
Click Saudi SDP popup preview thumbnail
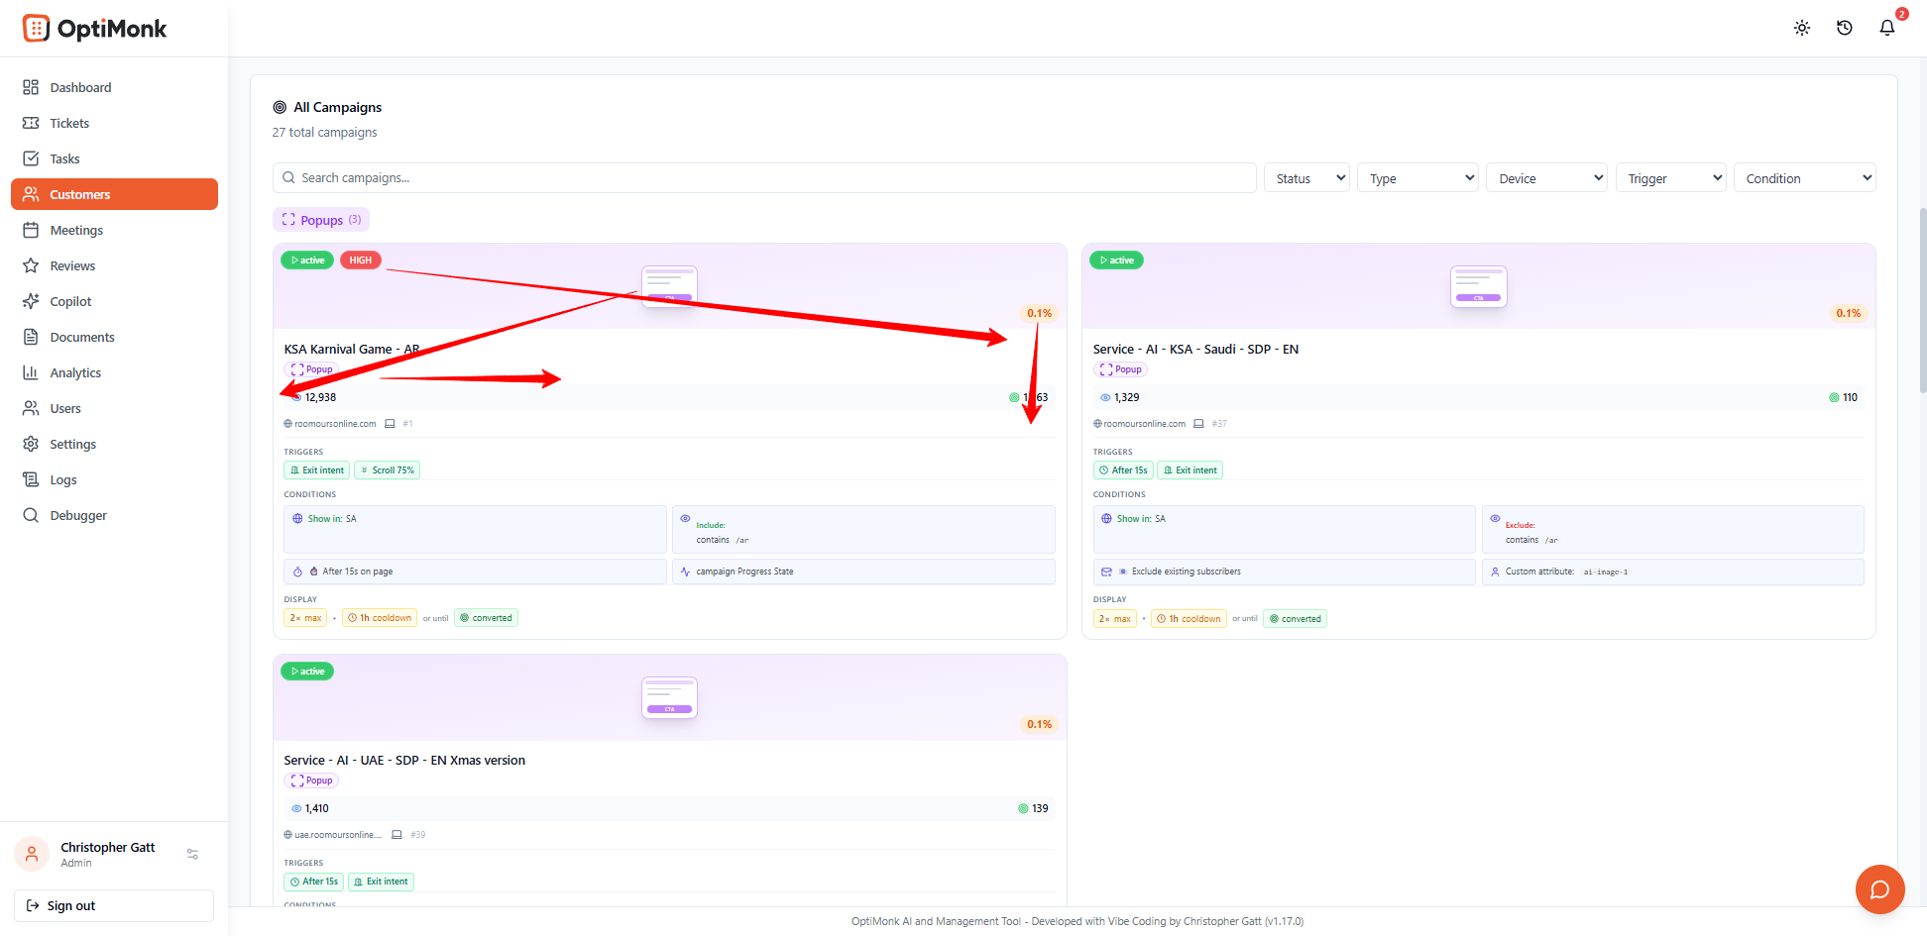1479,286
